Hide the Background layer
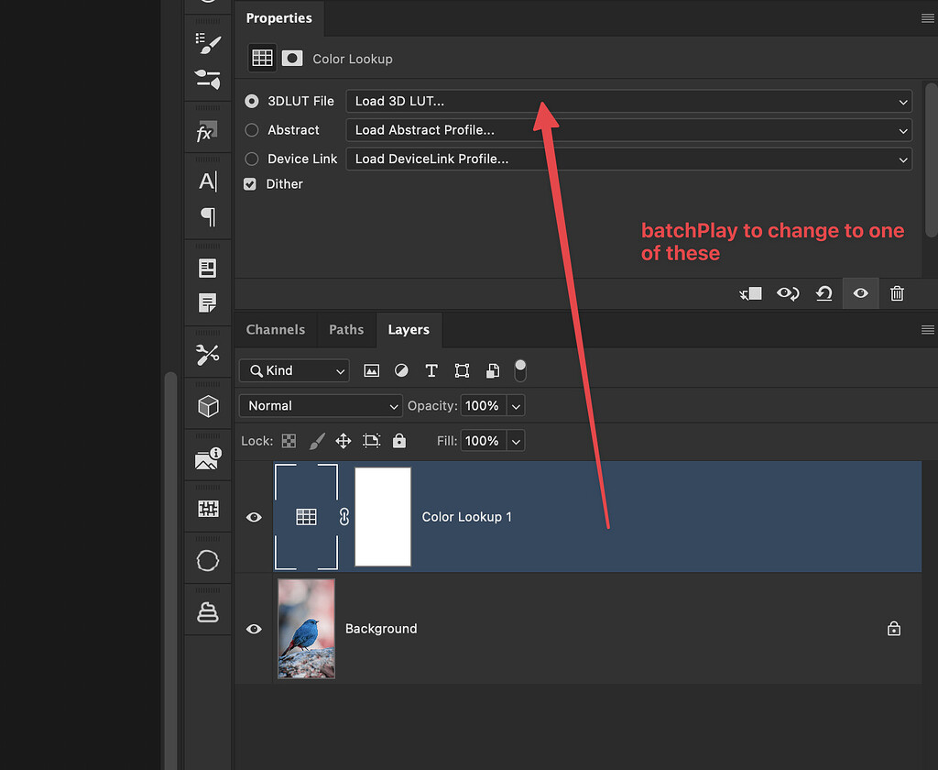Viewport: 938px width, 770px height. point(254,629)
